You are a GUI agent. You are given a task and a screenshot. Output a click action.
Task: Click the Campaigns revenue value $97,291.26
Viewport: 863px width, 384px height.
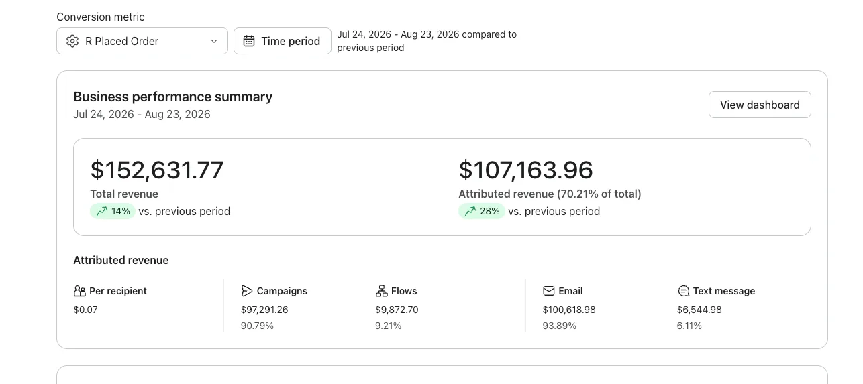(x=264, y=310)
